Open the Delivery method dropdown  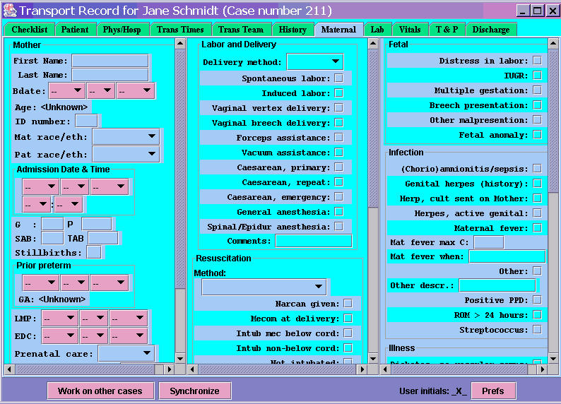coord(315,62)
